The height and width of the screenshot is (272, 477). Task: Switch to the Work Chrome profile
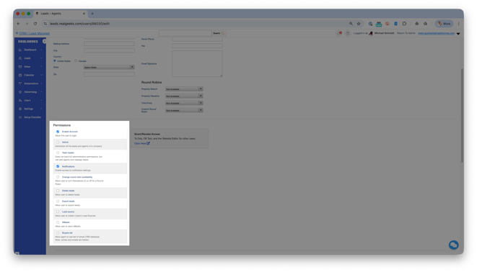pos(444,24)
